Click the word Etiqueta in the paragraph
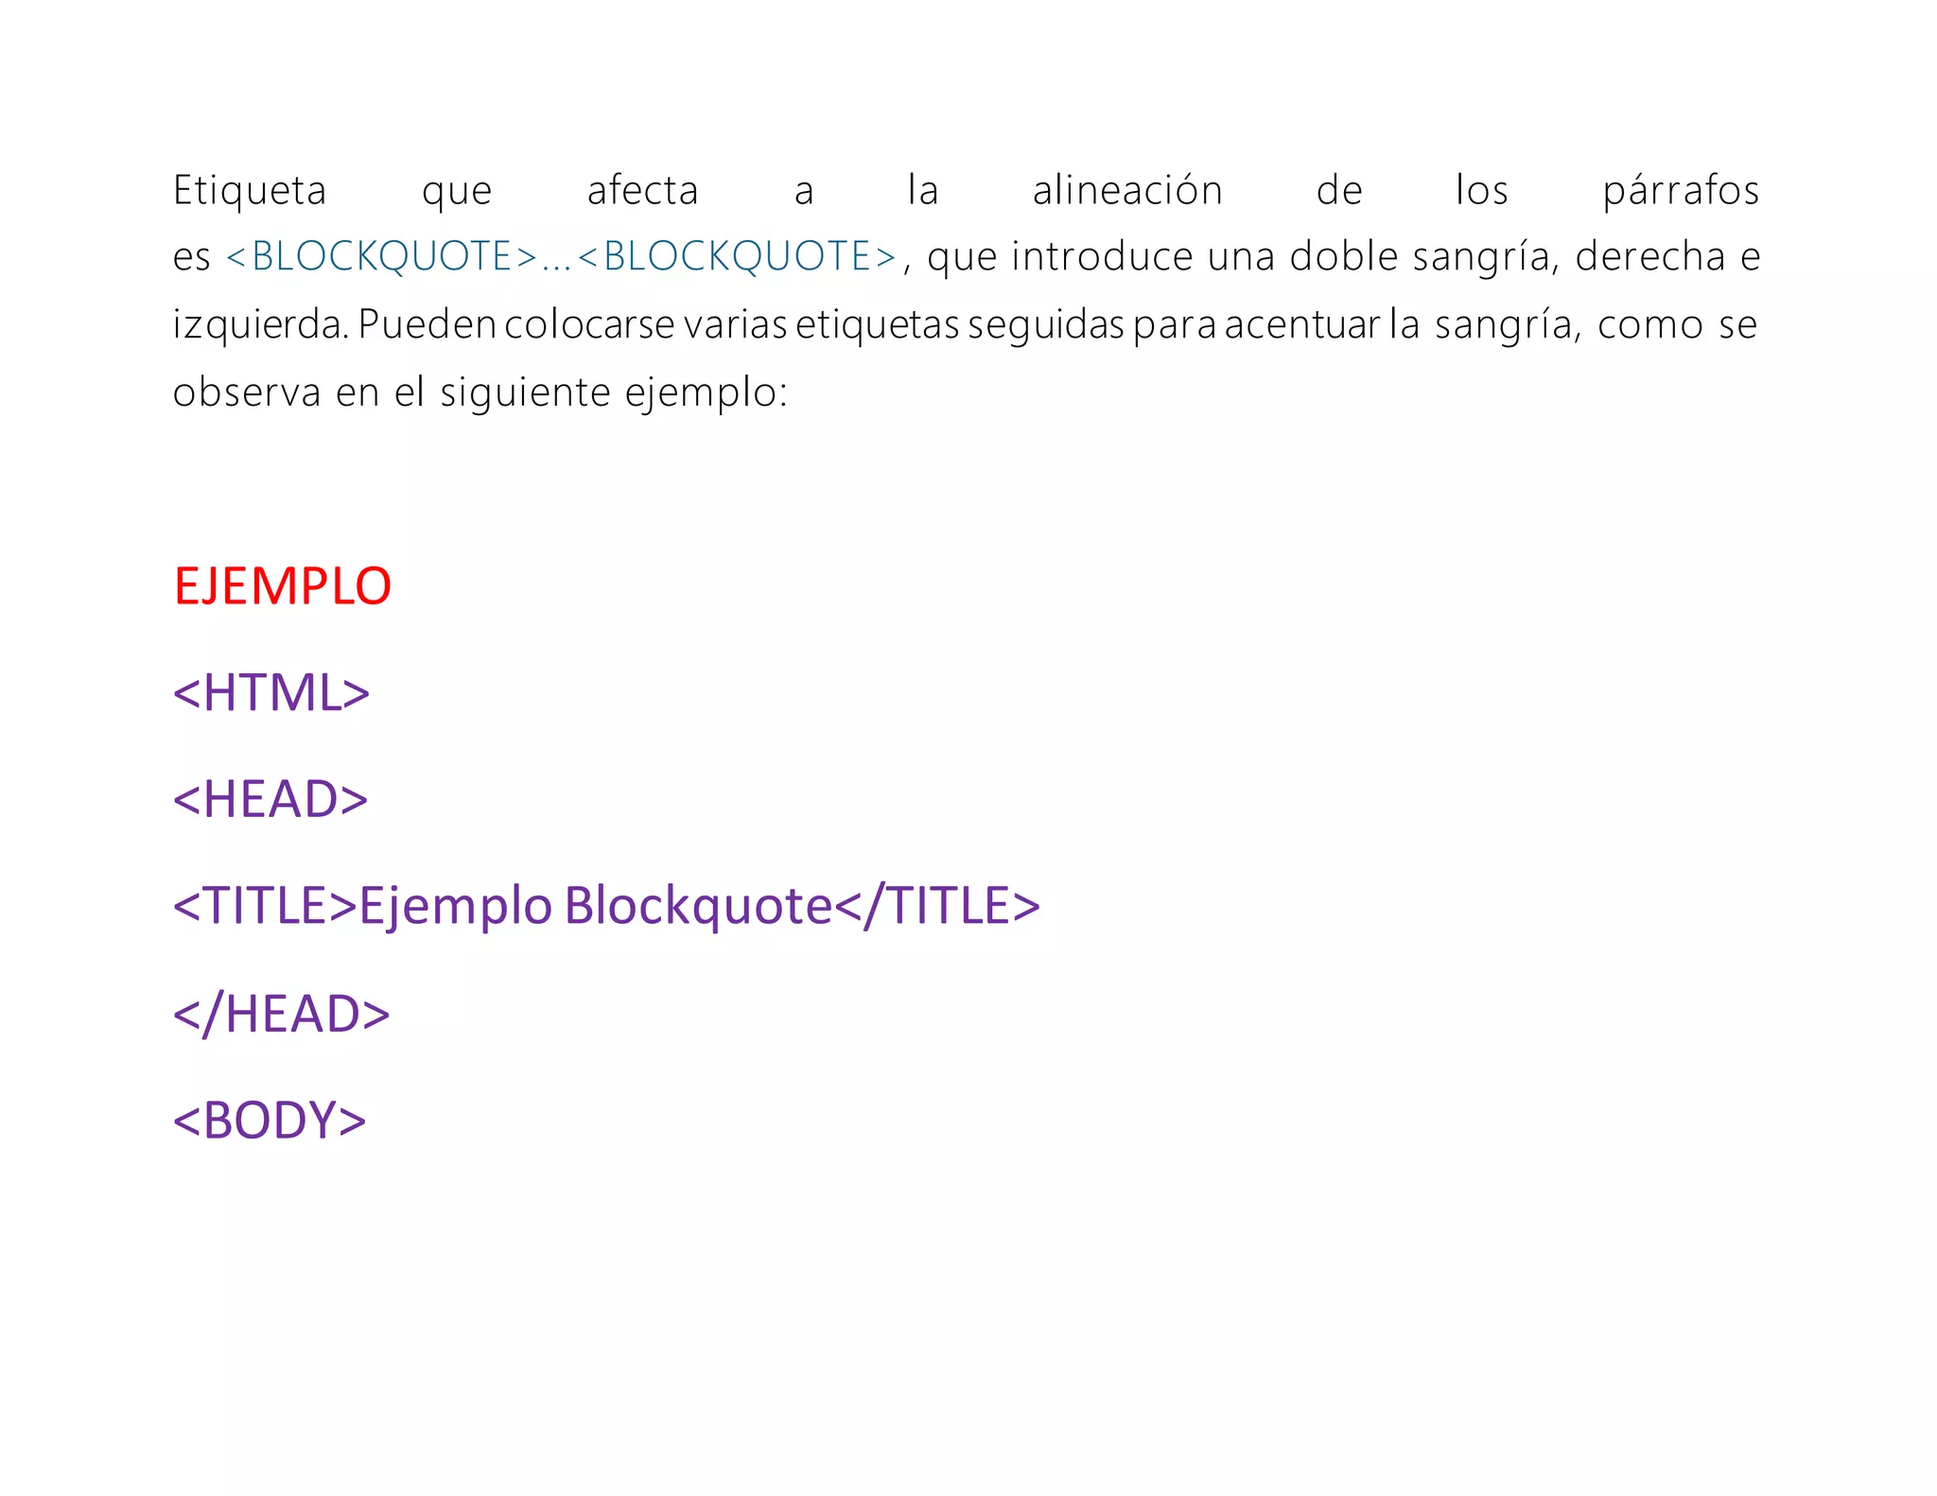Image resolution: width=1937 pixels, height=1496 pixels. click(x=250, y=190)
